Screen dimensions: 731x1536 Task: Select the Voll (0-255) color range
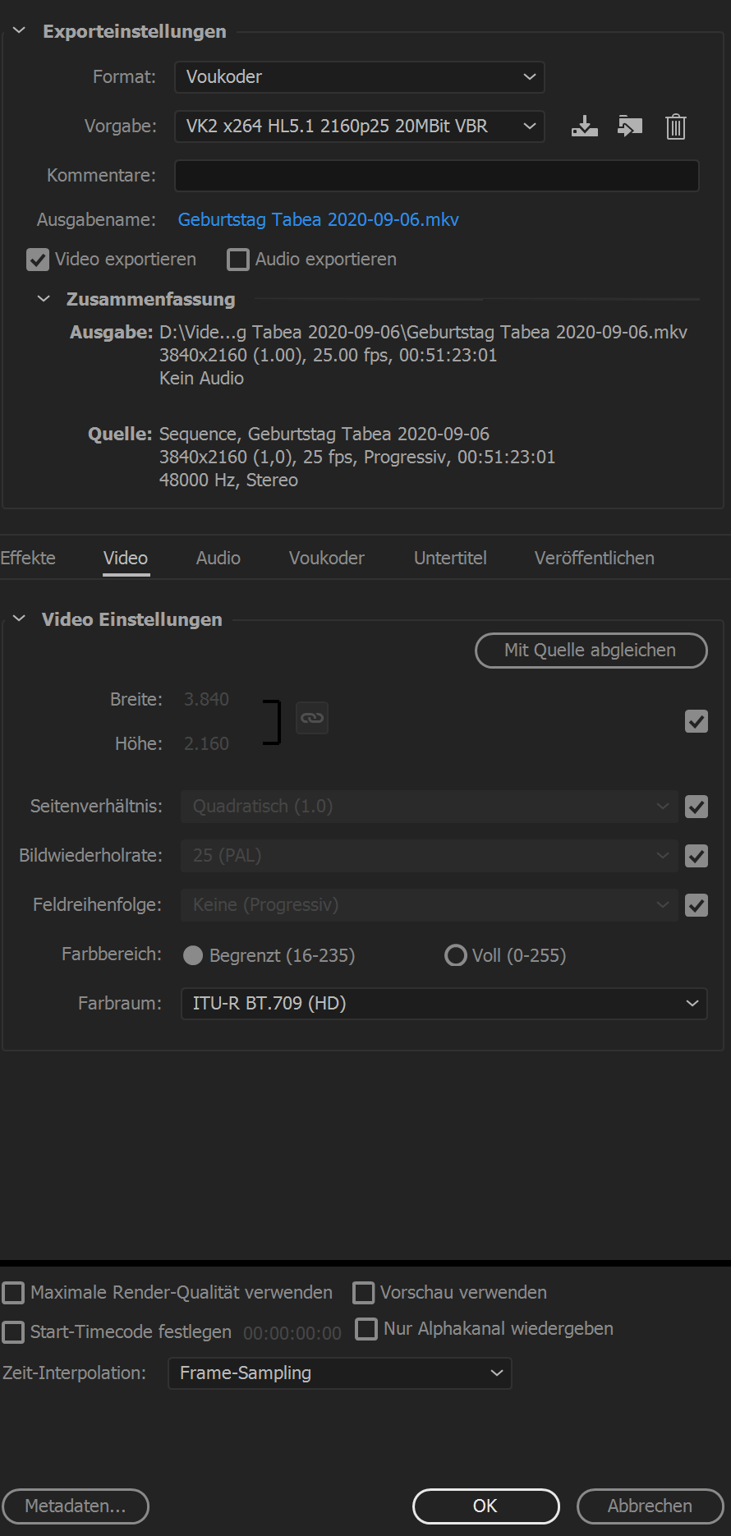click(x=456, y=955)
